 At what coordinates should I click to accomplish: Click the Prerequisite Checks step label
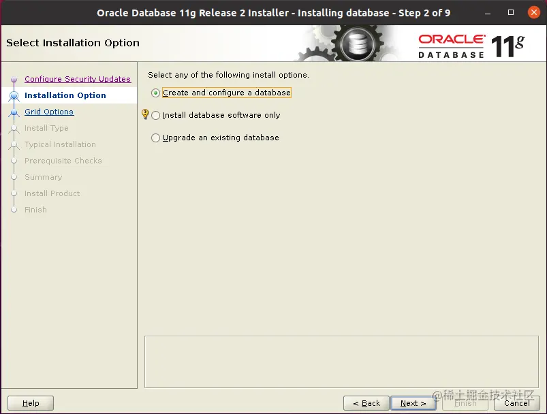coord(63,161)
